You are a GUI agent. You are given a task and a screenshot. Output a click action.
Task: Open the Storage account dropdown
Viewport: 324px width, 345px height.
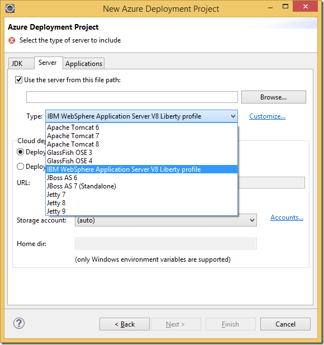click(166, 220)
